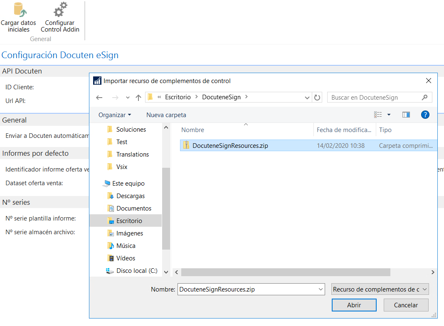Open Configurar Control Addin gear icon
Image resolution: width=444 pixels, height=326 pixels.
(60, 9)
